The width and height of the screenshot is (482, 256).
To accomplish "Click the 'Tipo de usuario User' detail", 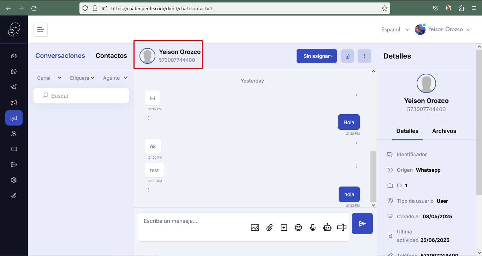I will pyautogui.click(x=418, y=201).
